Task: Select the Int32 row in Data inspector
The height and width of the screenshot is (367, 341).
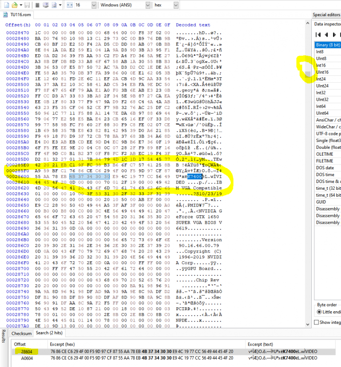Action: click(x=328, y=92)
